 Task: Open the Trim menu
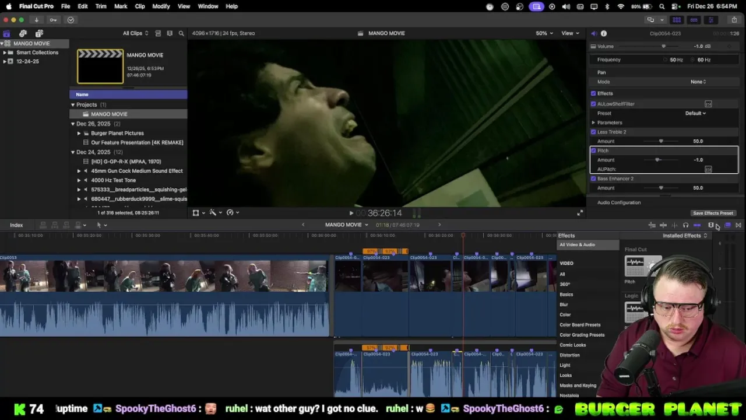click(x=101, y=6)
